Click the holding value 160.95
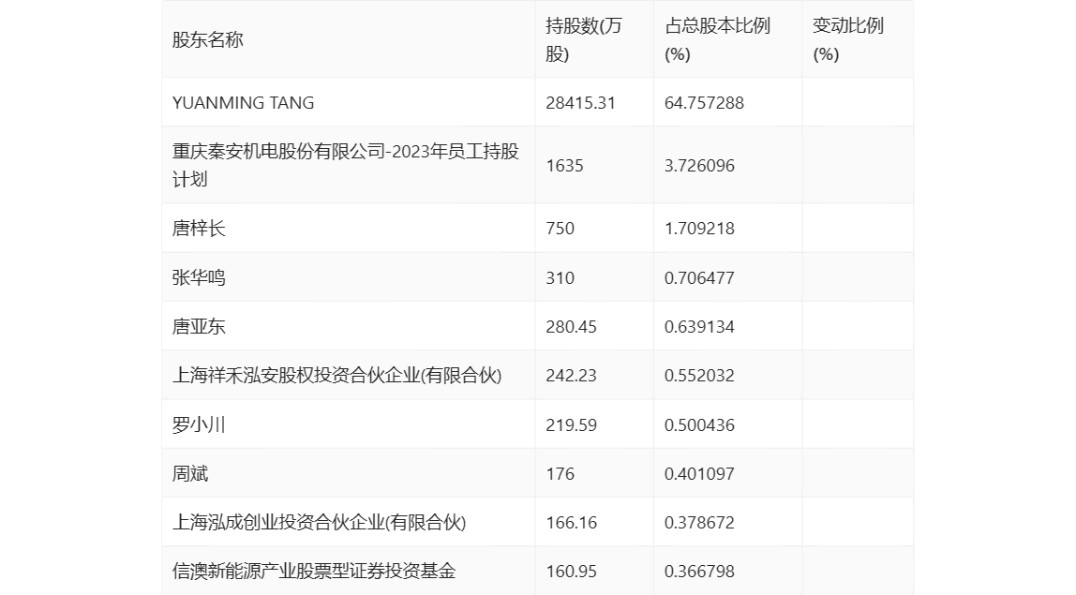This screenshot has width=1076, height=595. 571,571
